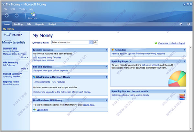The width and height of the screenshot is (194, 132).
Task: Switch to the Reports tab
Action: coord(39,24)
